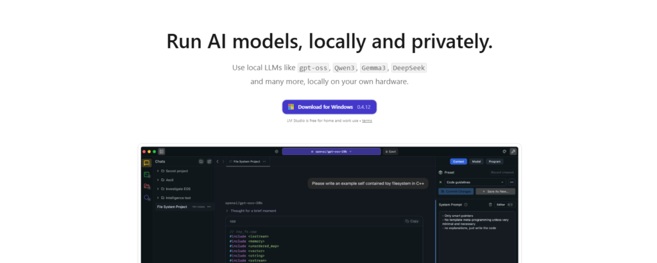Click the new folder icon beside Chats
This screenshot has height=263, width=657.
[201, 161]
